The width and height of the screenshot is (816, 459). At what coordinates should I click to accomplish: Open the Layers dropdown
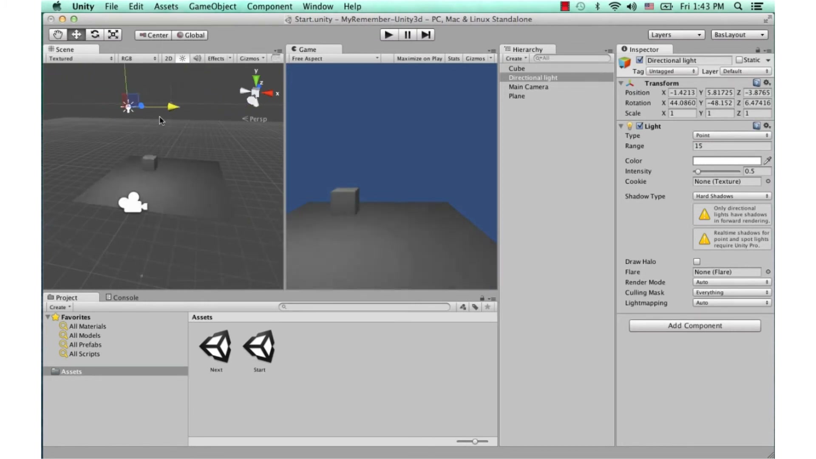point(676,35)
